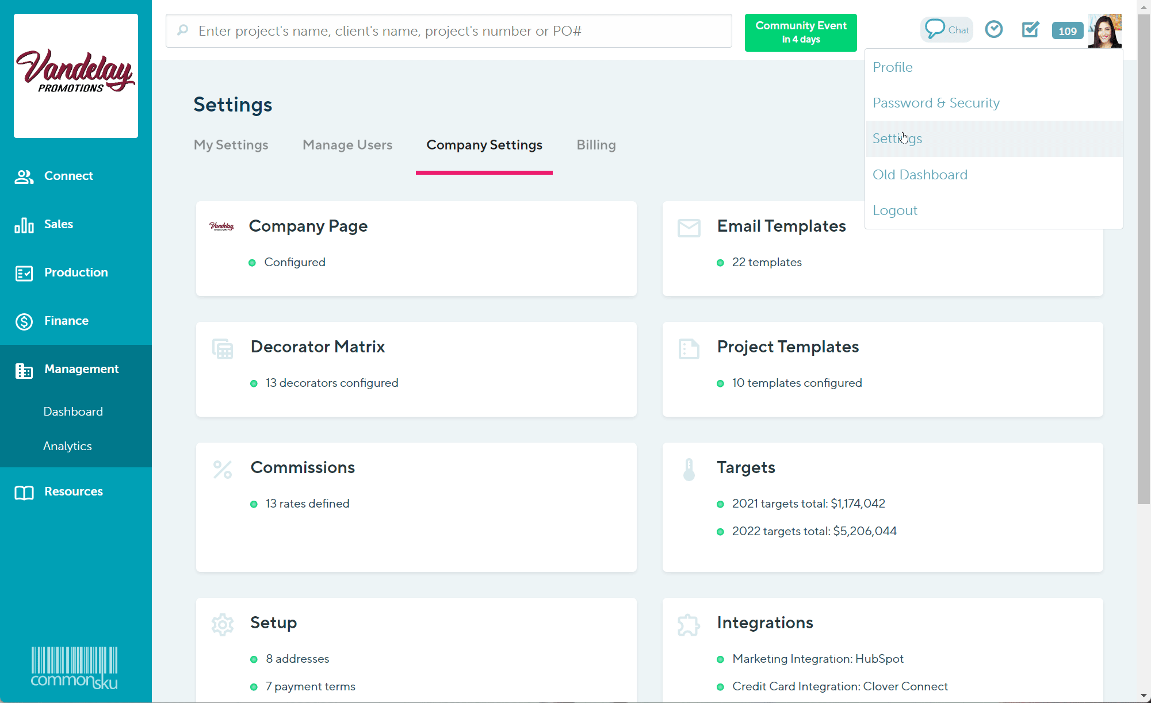Image resolution: width=1151 pixels, height=703 pixels.
Task: Click the Setup gear icon
Action: click(x=223, y=624)
